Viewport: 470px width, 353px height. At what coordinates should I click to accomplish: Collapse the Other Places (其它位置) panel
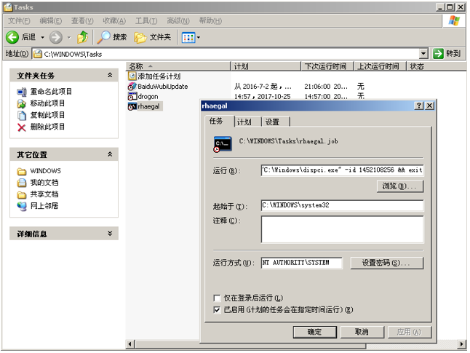(110, 154)
